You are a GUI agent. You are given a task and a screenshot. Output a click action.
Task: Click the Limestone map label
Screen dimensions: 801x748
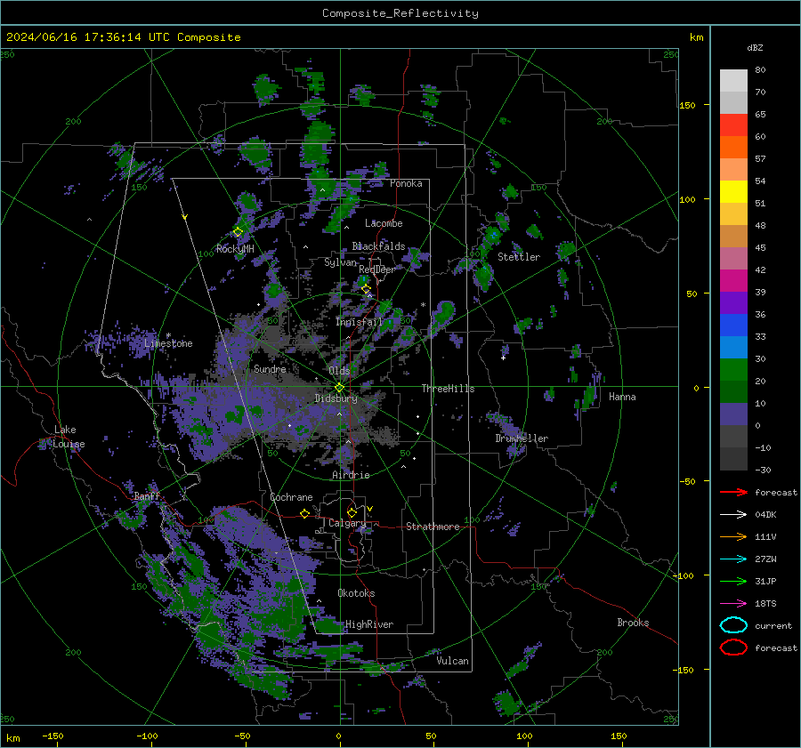pyautogui.click(x=168, y=343)
